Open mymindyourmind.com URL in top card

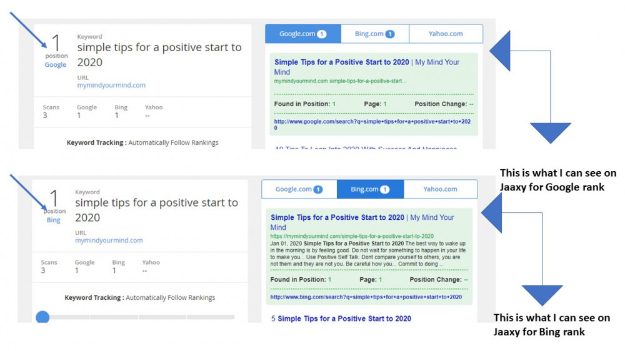(111, 85)
